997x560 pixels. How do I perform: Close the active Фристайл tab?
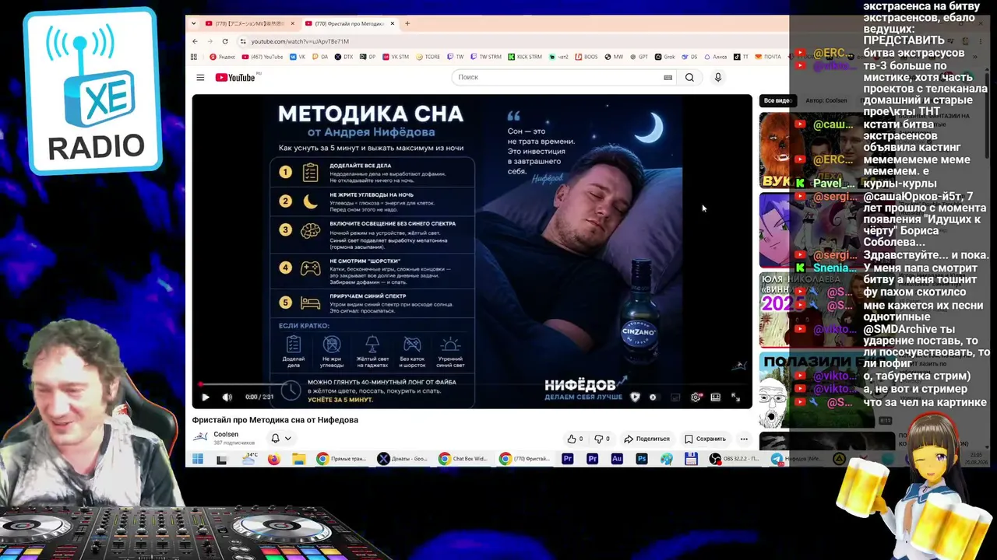392,23
